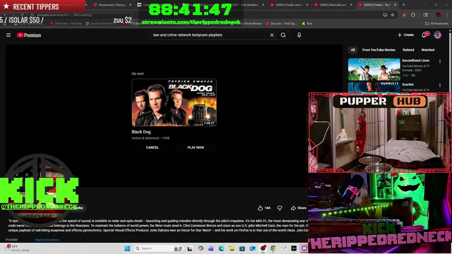Clear the search box text
This screenshot has width=452, height=254.
pyautogui.click(x=272, y=35)
